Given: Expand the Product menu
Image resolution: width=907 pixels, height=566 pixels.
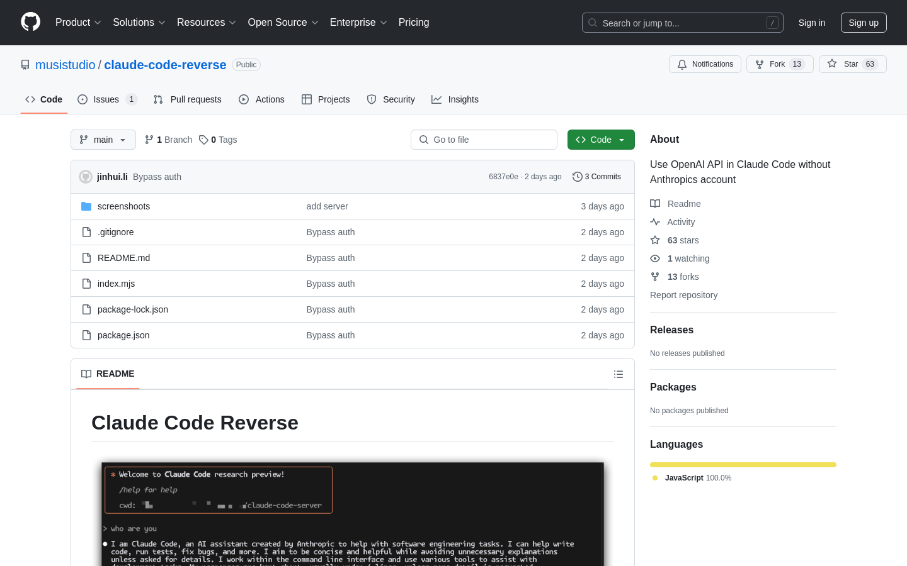Looking at the screenshot, I should (x=78, y=23).
